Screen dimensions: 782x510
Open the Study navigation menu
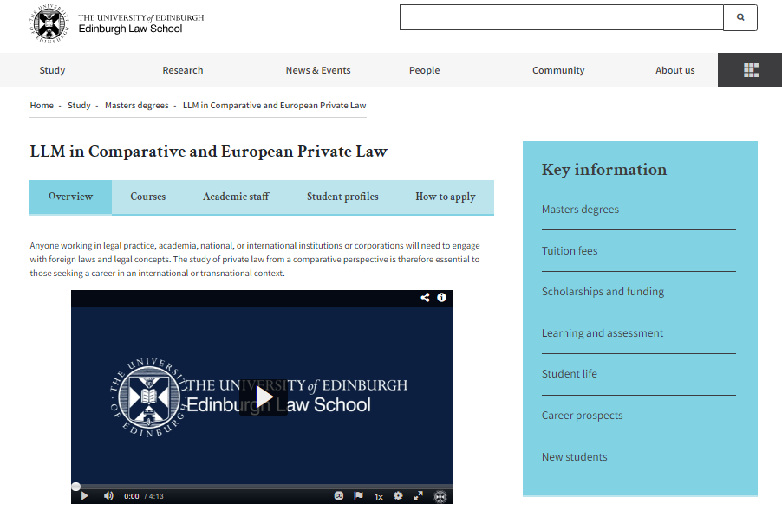52,70
